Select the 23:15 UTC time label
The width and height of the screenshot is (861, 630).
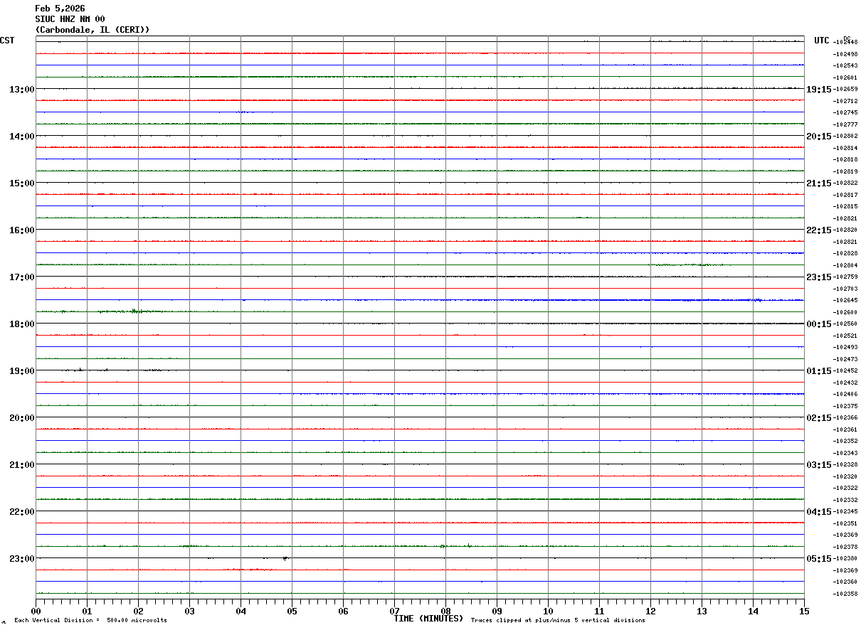coord(818,277)
